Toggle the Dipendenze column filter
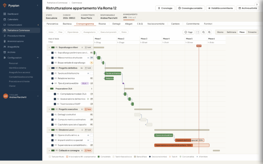Image resolution: width=263 pixels, height=164 pixels. coord(73,32)
